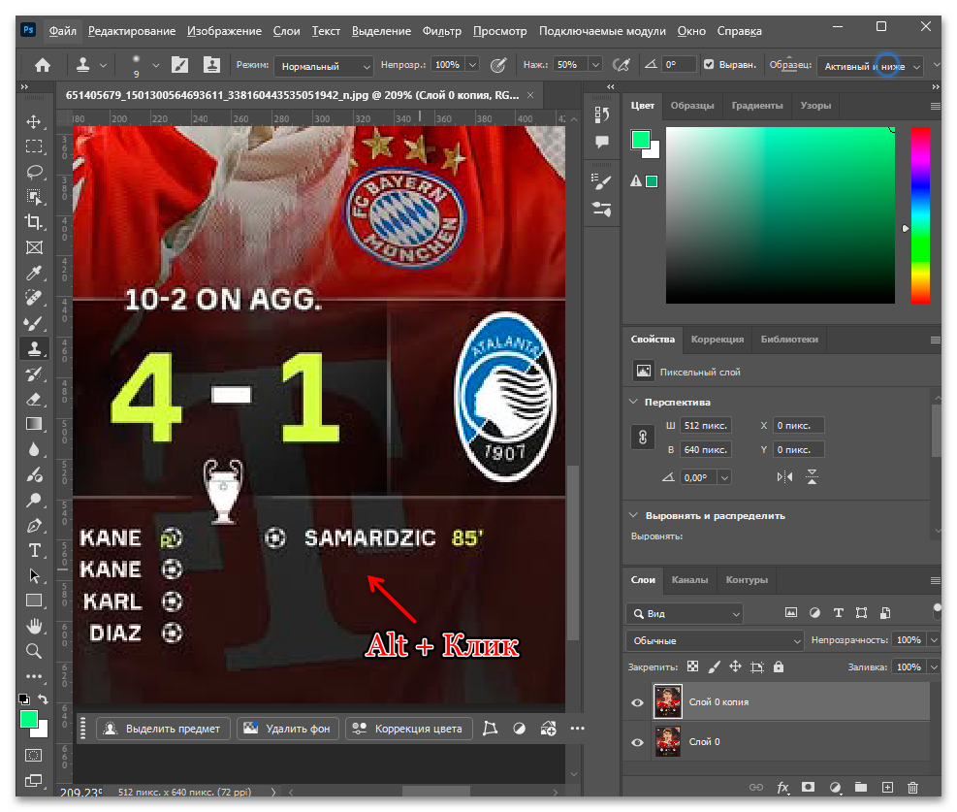Toggle width-height link constraint

pyautogui.click(x=643, y=438)
